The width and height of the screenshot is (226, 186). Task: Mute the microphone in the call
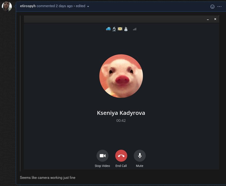[140, 156]
